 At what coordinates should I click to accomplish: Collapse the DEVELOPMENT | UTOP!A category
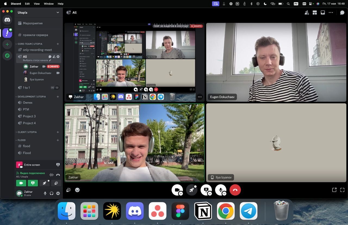pos(31,97)
